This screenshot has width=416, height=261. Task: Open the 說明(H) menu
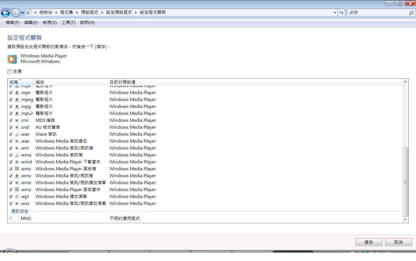click(87, 23)
